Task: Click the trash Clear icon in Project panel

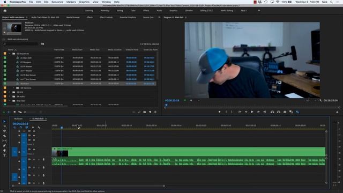Action: [155, 112]
